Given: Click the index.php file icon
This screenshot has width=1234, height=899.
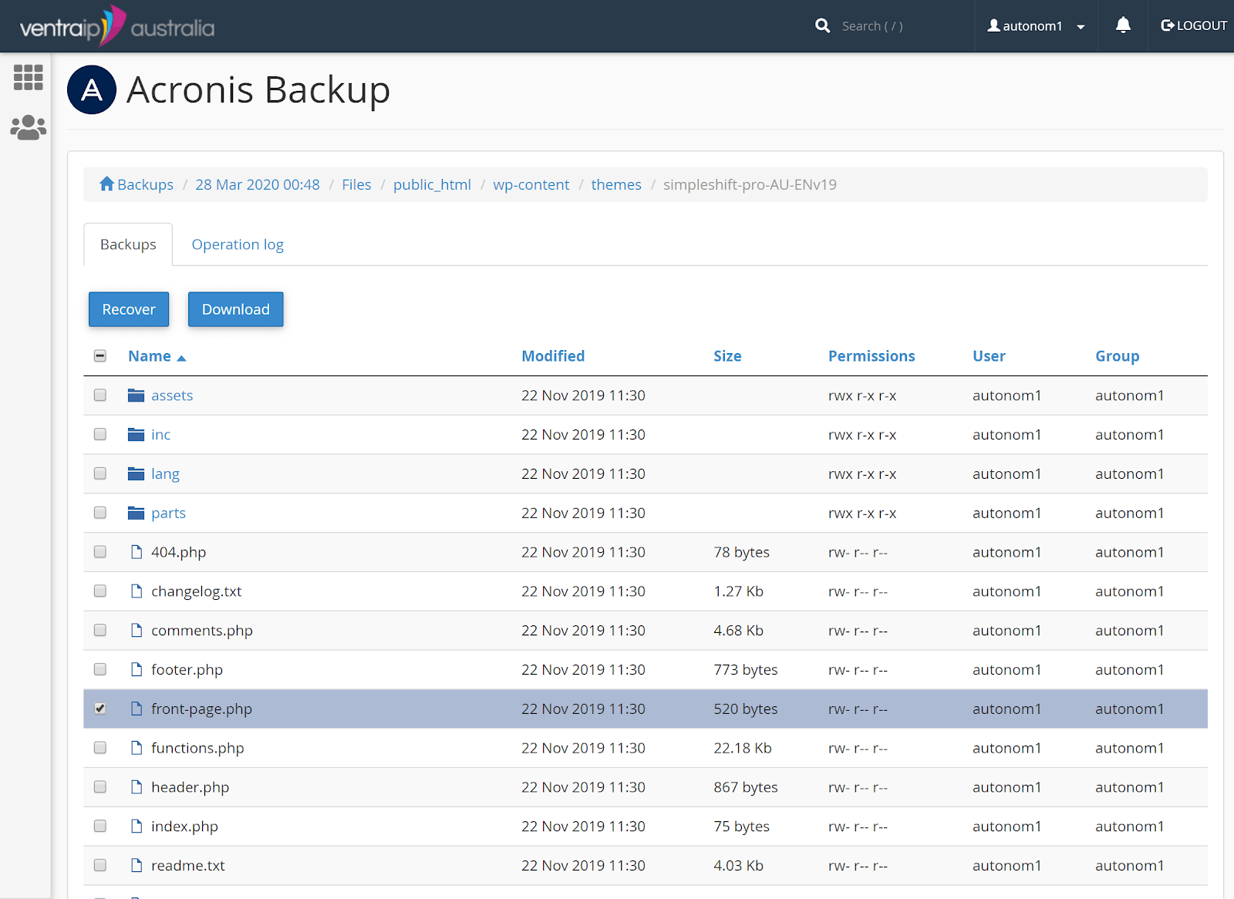Looking at the screenshot, I should (137, 827).
